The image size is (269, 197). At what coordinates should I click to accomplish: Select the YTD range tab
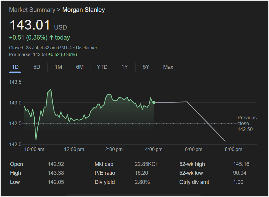[102, 67]
